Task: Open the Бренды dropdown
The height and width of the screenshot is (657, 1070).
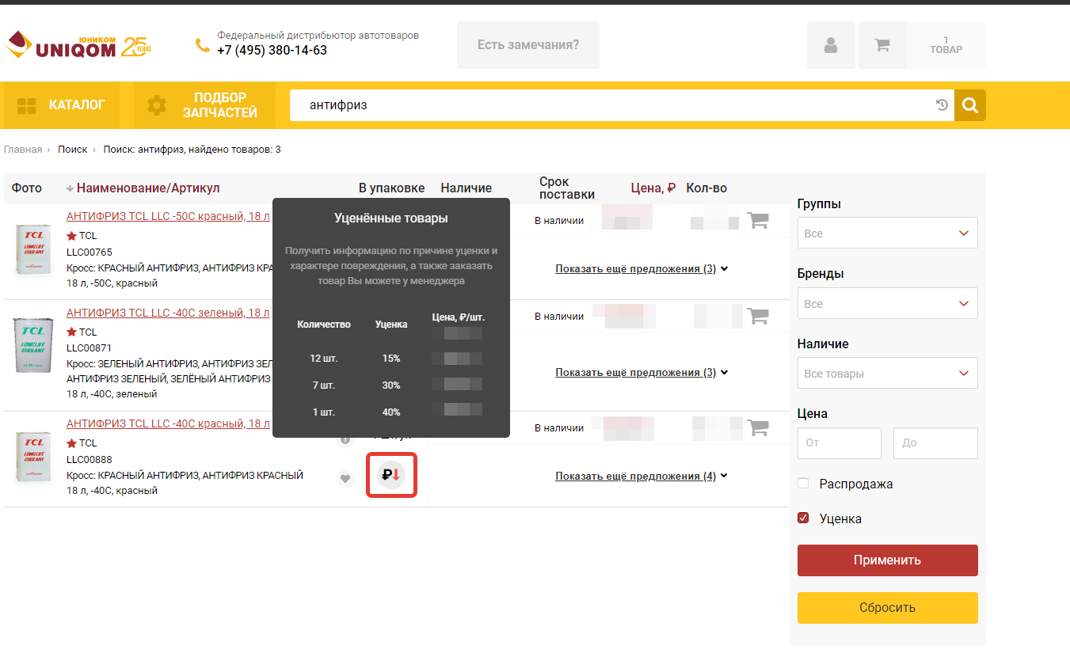Action: 887,304
